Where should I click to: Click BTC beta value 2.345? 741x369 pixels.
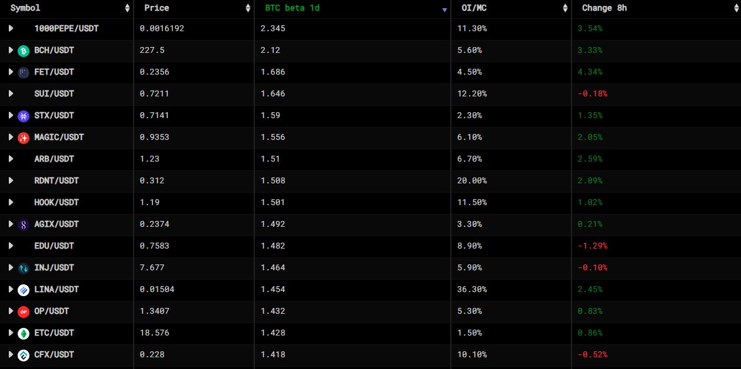click(x=273, y=28)
